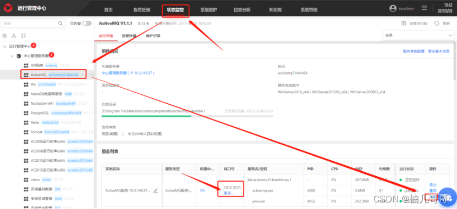
Task: Click the 安保区域管理 component icon
Action: click(x=26, y=199)
